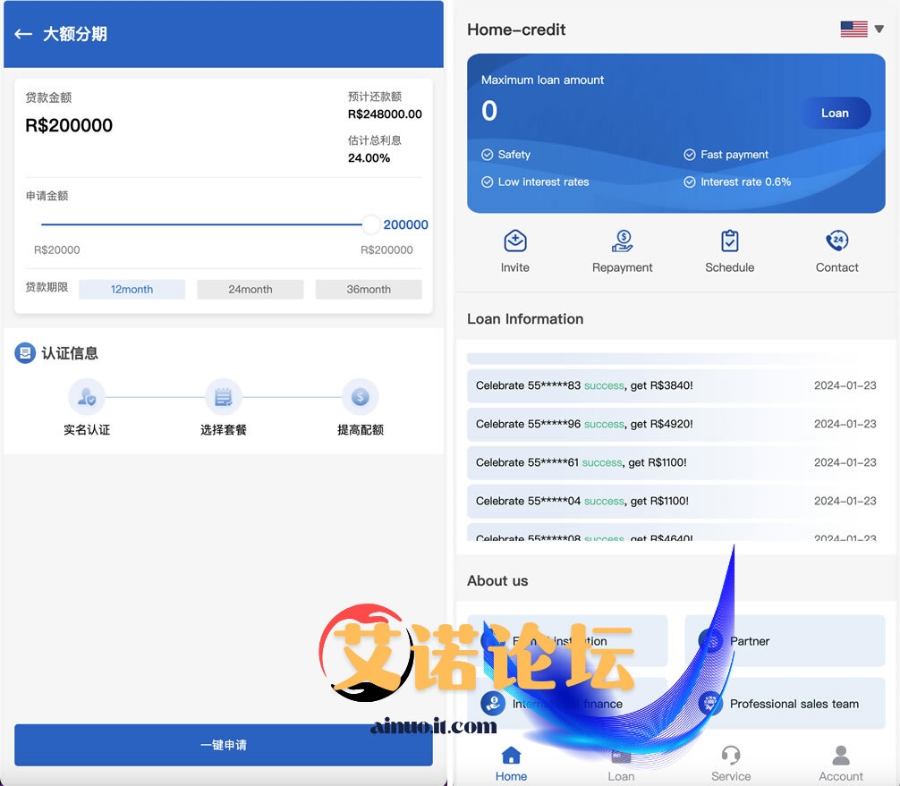Switch to the Service tab
Screen dimensions: 900x786
pos(731,764)
